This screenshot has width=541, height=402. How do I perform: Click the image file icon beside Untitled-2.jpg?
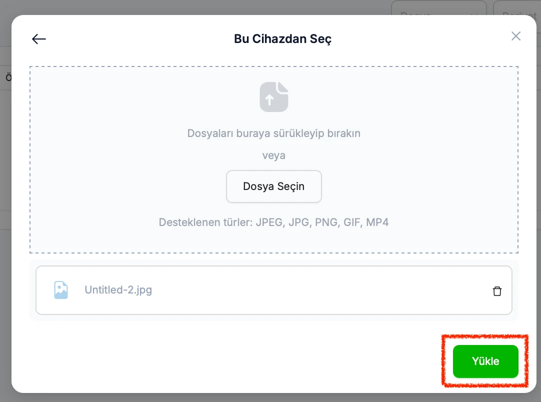[60, 290]
